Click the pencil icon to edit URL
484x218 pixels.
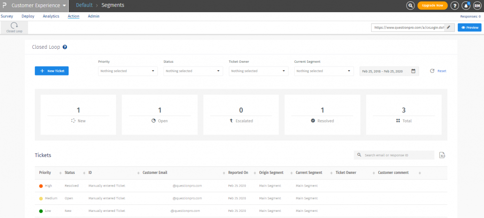(x=449, y=28)
